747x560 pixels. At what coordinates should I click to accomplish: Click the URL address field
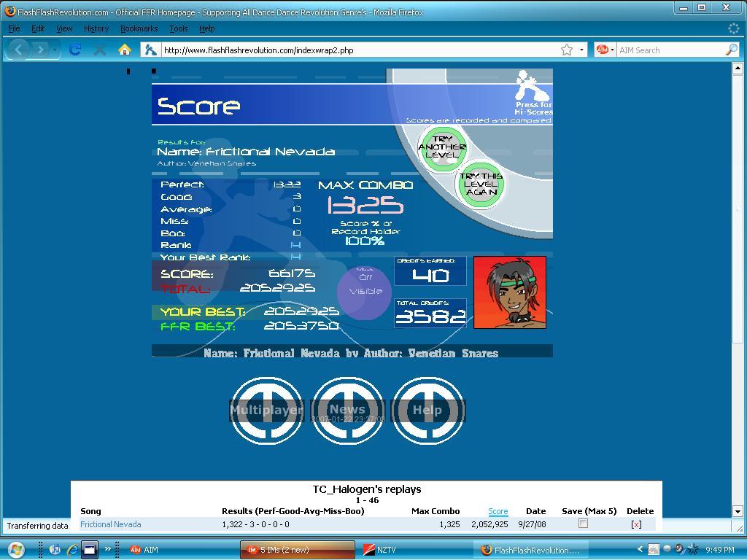coord(360,50)
